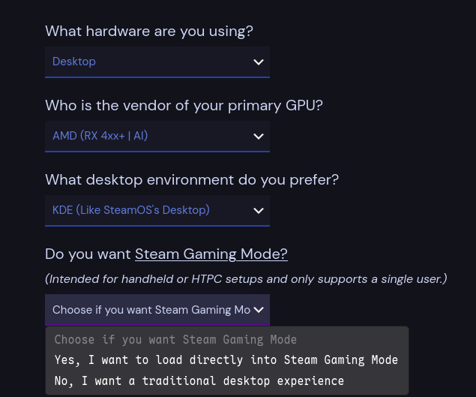The width and height of the screenshot is (476, 397).
Task: Click the chevron on the Steam Gaming Mode dropdown
Action: click(259, 310)
